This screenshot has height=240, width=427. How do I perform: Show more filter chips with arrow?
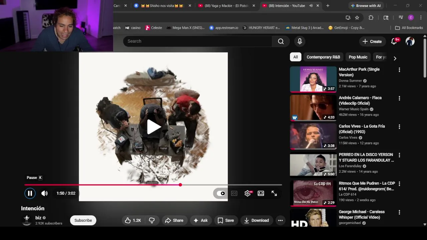click(x=395, y=58)
